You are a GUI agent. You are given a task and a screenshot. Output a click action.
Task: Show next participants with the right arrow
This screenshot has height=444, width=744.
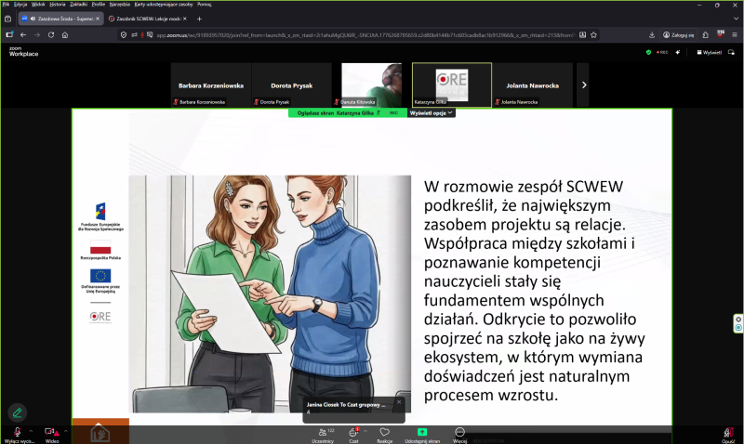[583, 85]
